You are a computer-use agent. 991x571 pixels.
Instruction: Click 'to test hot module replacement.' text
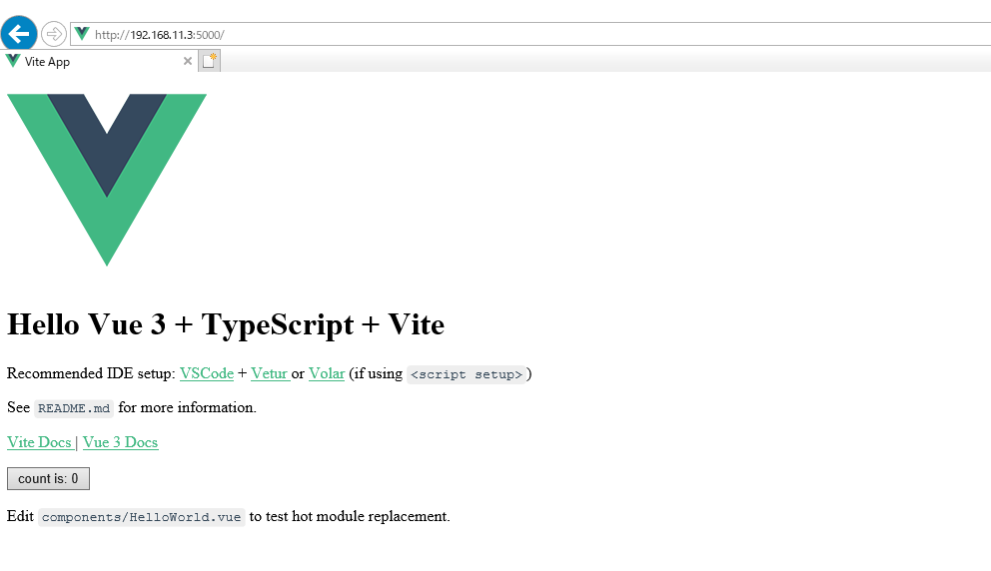(x=350, y=516)
